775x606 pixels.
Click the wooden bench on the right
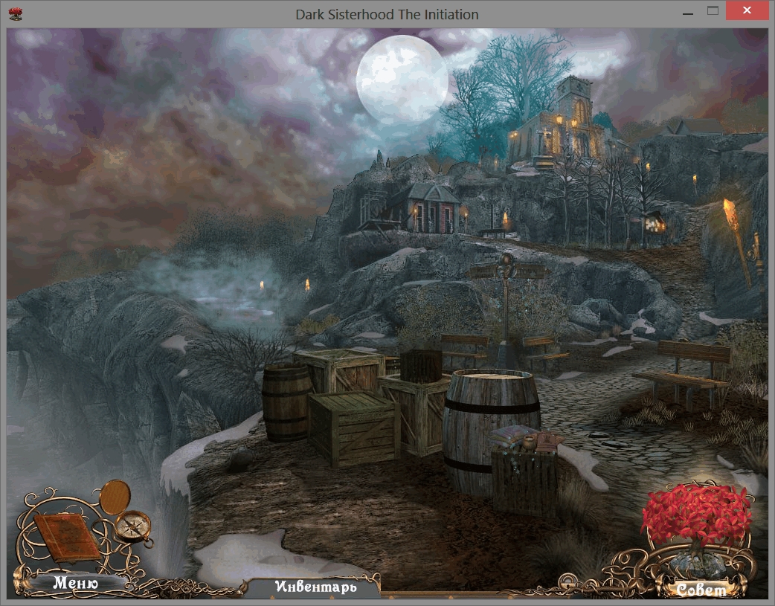tap(684, 372)
